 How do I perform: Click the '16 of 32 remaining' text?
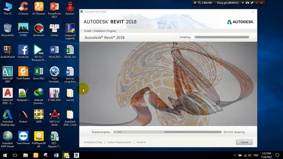click(234, 132)
